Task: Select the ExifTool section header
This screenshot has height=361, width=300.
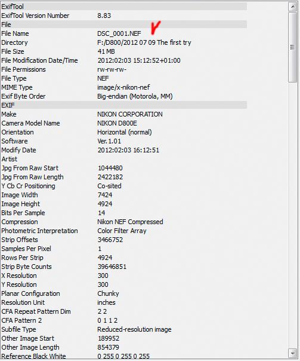Action: pyautogui.click(x=124, y=7)
